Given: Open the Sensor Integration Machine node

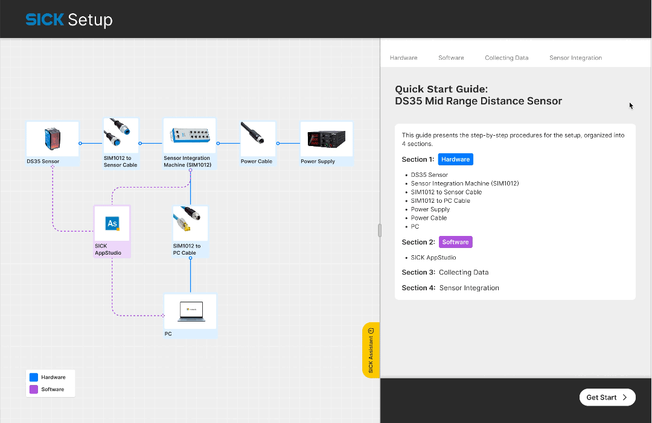Looking at the screenshot, I should [x=190, y=144].
